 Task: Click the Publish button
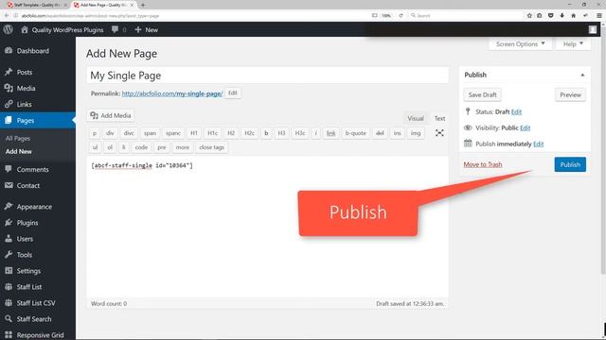[x=570, y=164]
